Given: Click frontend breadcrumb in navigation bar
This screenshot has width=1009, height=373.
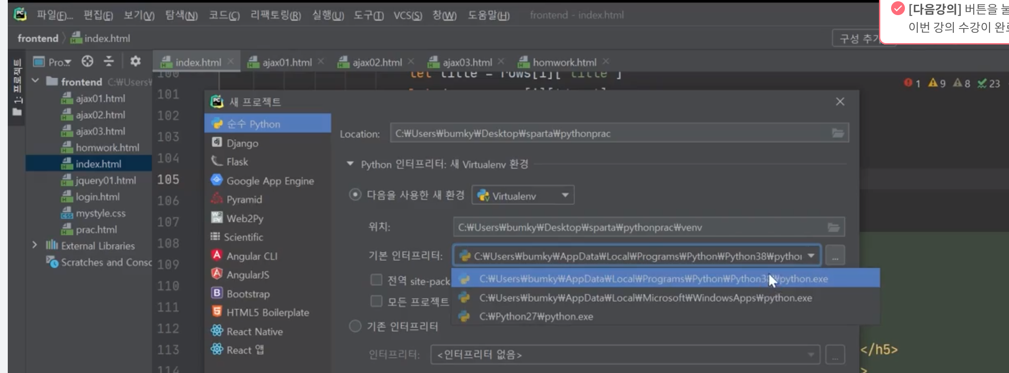Looking at the screenshot, I should pos(38,38).
